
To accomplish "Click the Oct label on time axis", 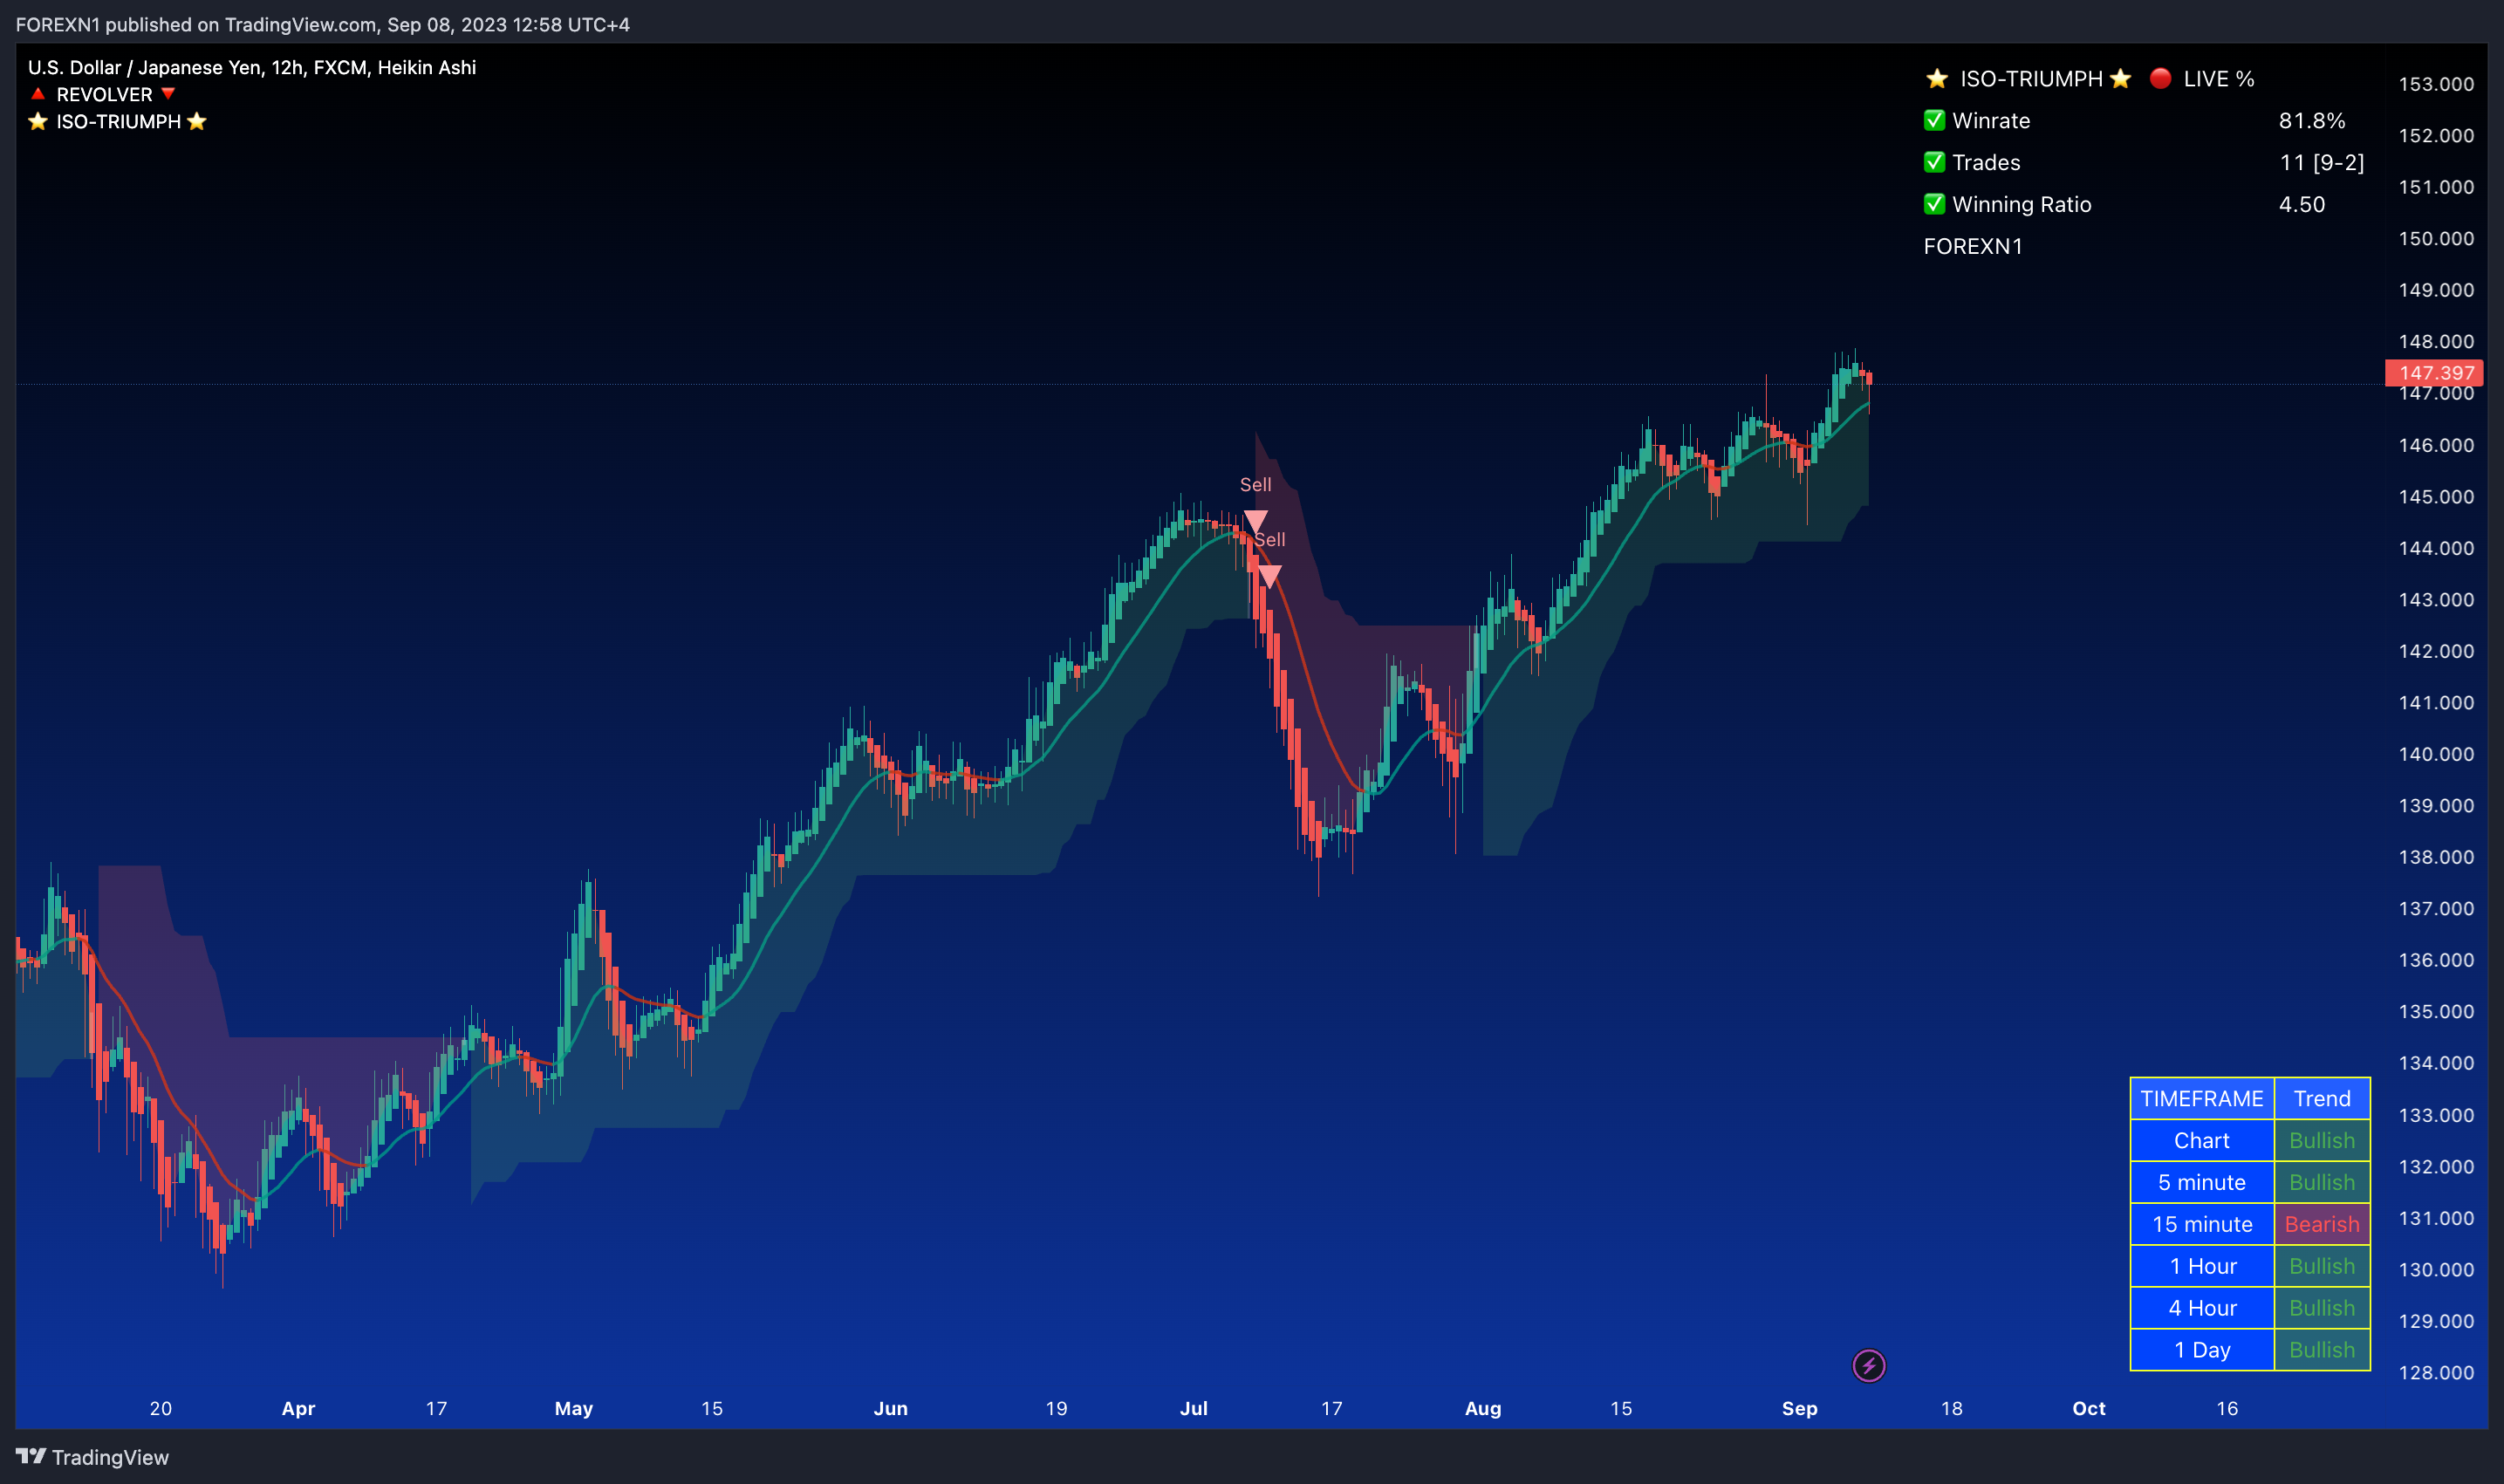I will tap(2089, 1408).
